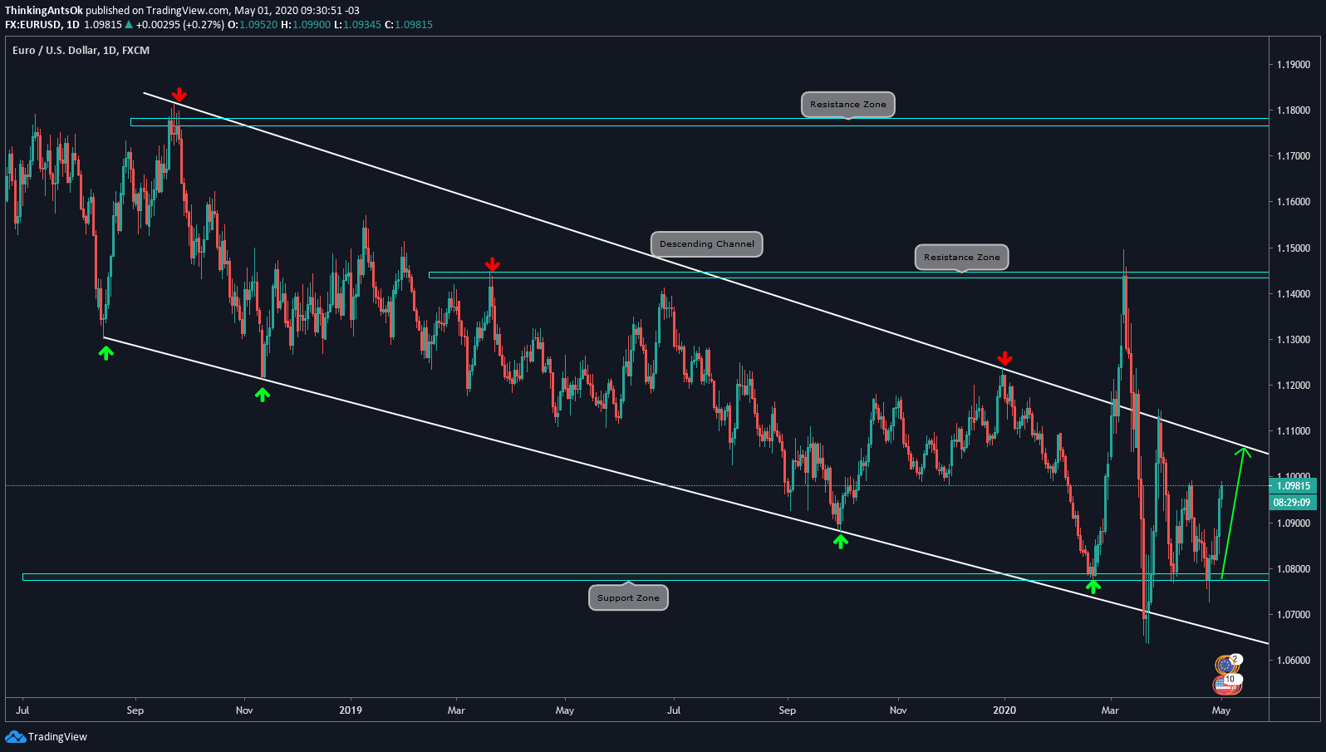Click the Mar label following 2019 on time axis
1326x752 pixels.
click(456, 710)
